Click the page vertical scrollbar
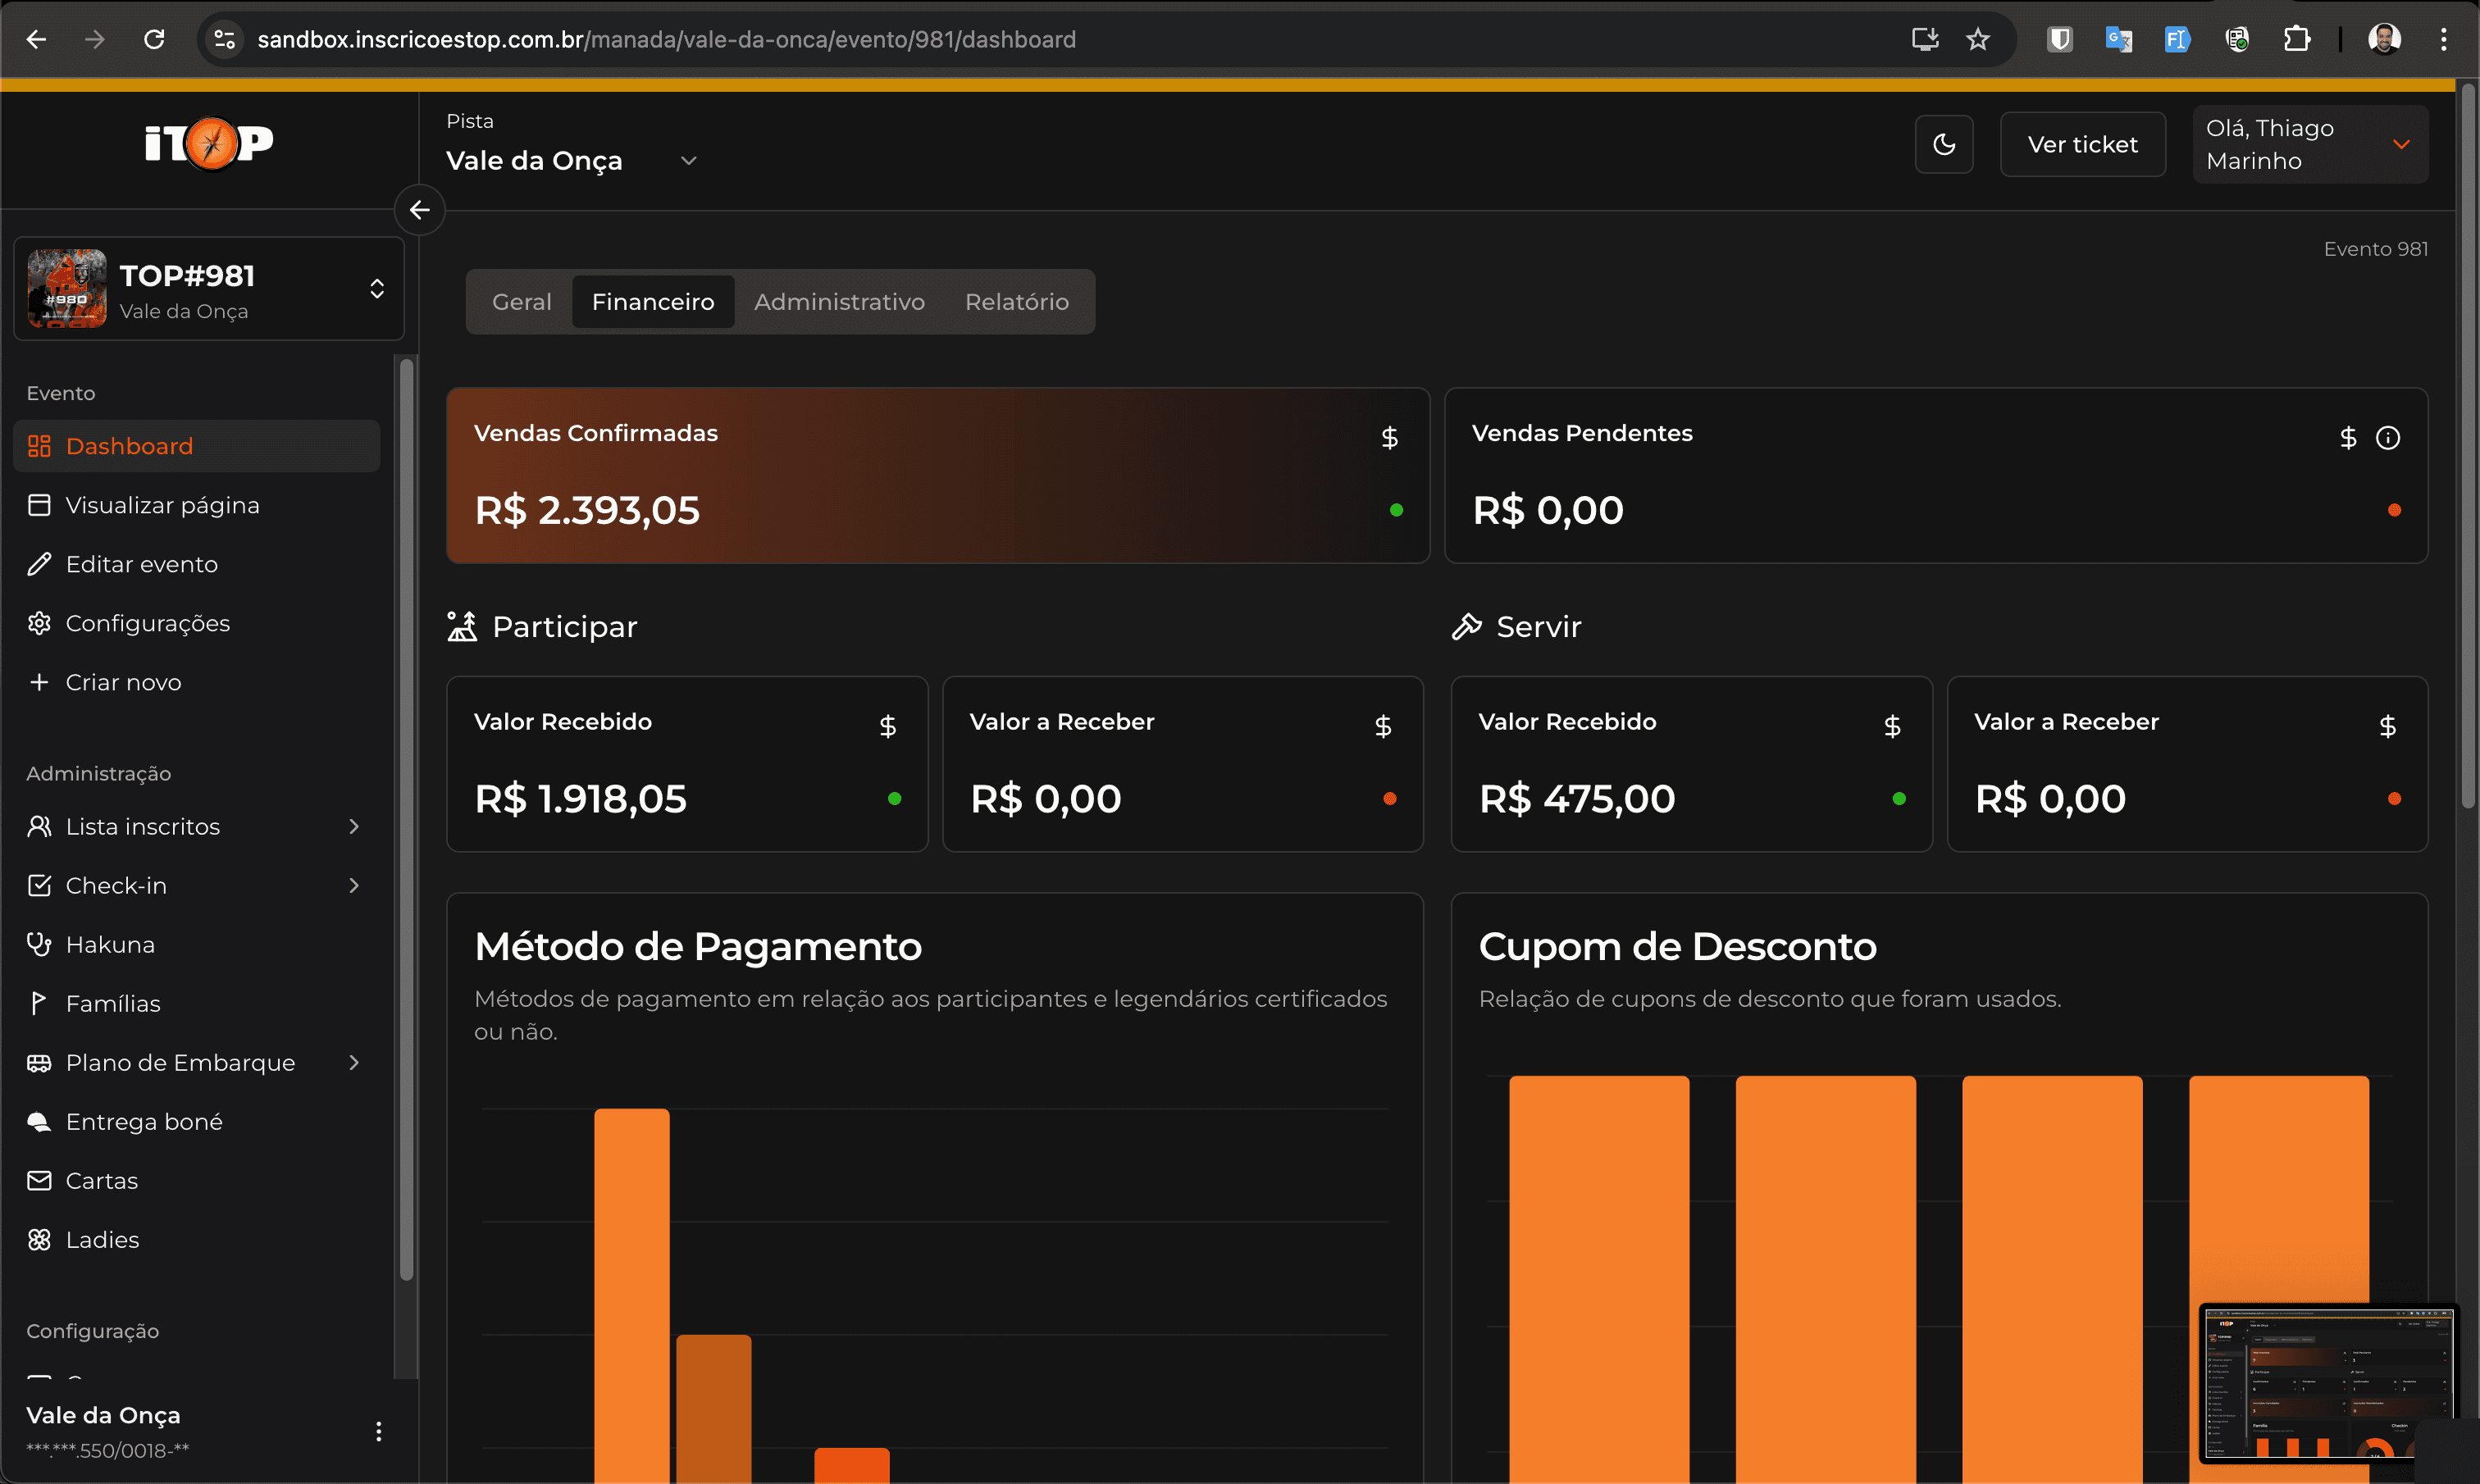Image resolution: width=2480 pixels, height=1484 pixels. [x=2467, y=446]
